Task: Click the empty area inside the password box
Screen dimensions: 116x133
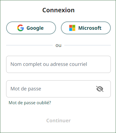Action: 68,89
